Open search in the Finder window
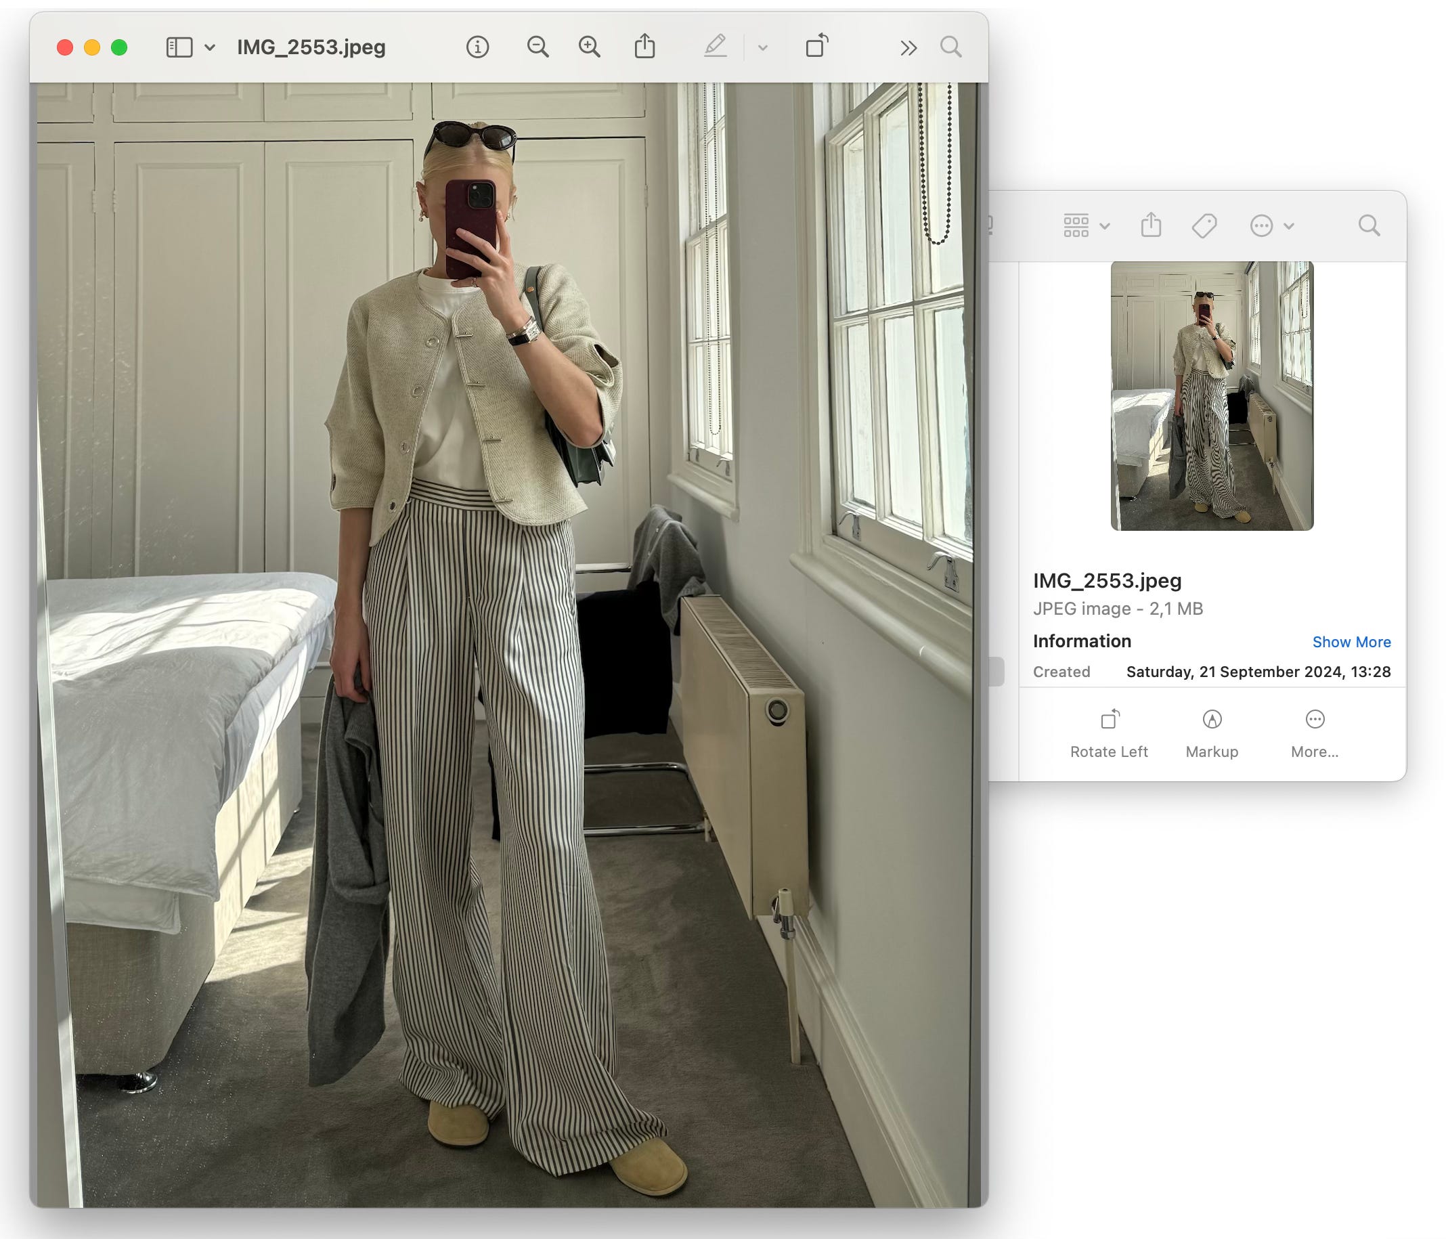 tap(1370, 225)
